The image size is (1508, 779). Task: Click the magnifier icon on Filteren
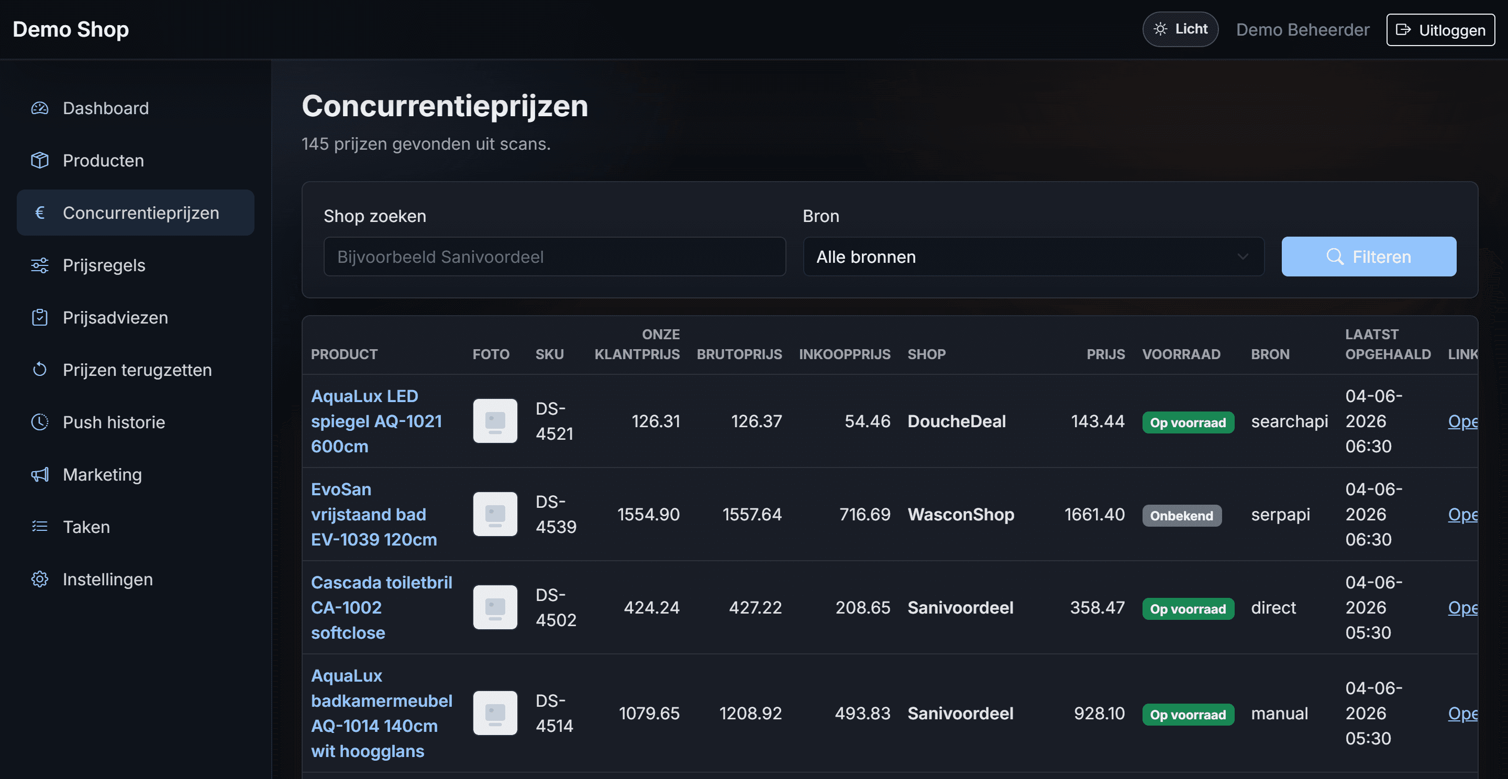(1335, 257)
